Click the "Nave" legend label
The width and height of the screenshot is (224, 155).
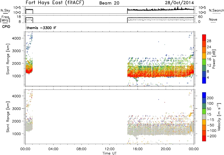(x=213, y=19)
